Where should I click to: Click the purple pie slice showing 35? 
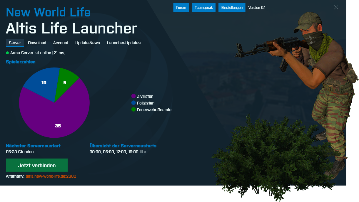pyautogui.click(x=56, y=120)
